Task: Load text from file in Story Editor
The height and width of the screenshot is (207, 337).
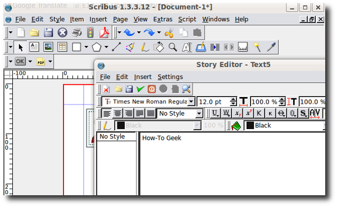Action: (118, 89)
